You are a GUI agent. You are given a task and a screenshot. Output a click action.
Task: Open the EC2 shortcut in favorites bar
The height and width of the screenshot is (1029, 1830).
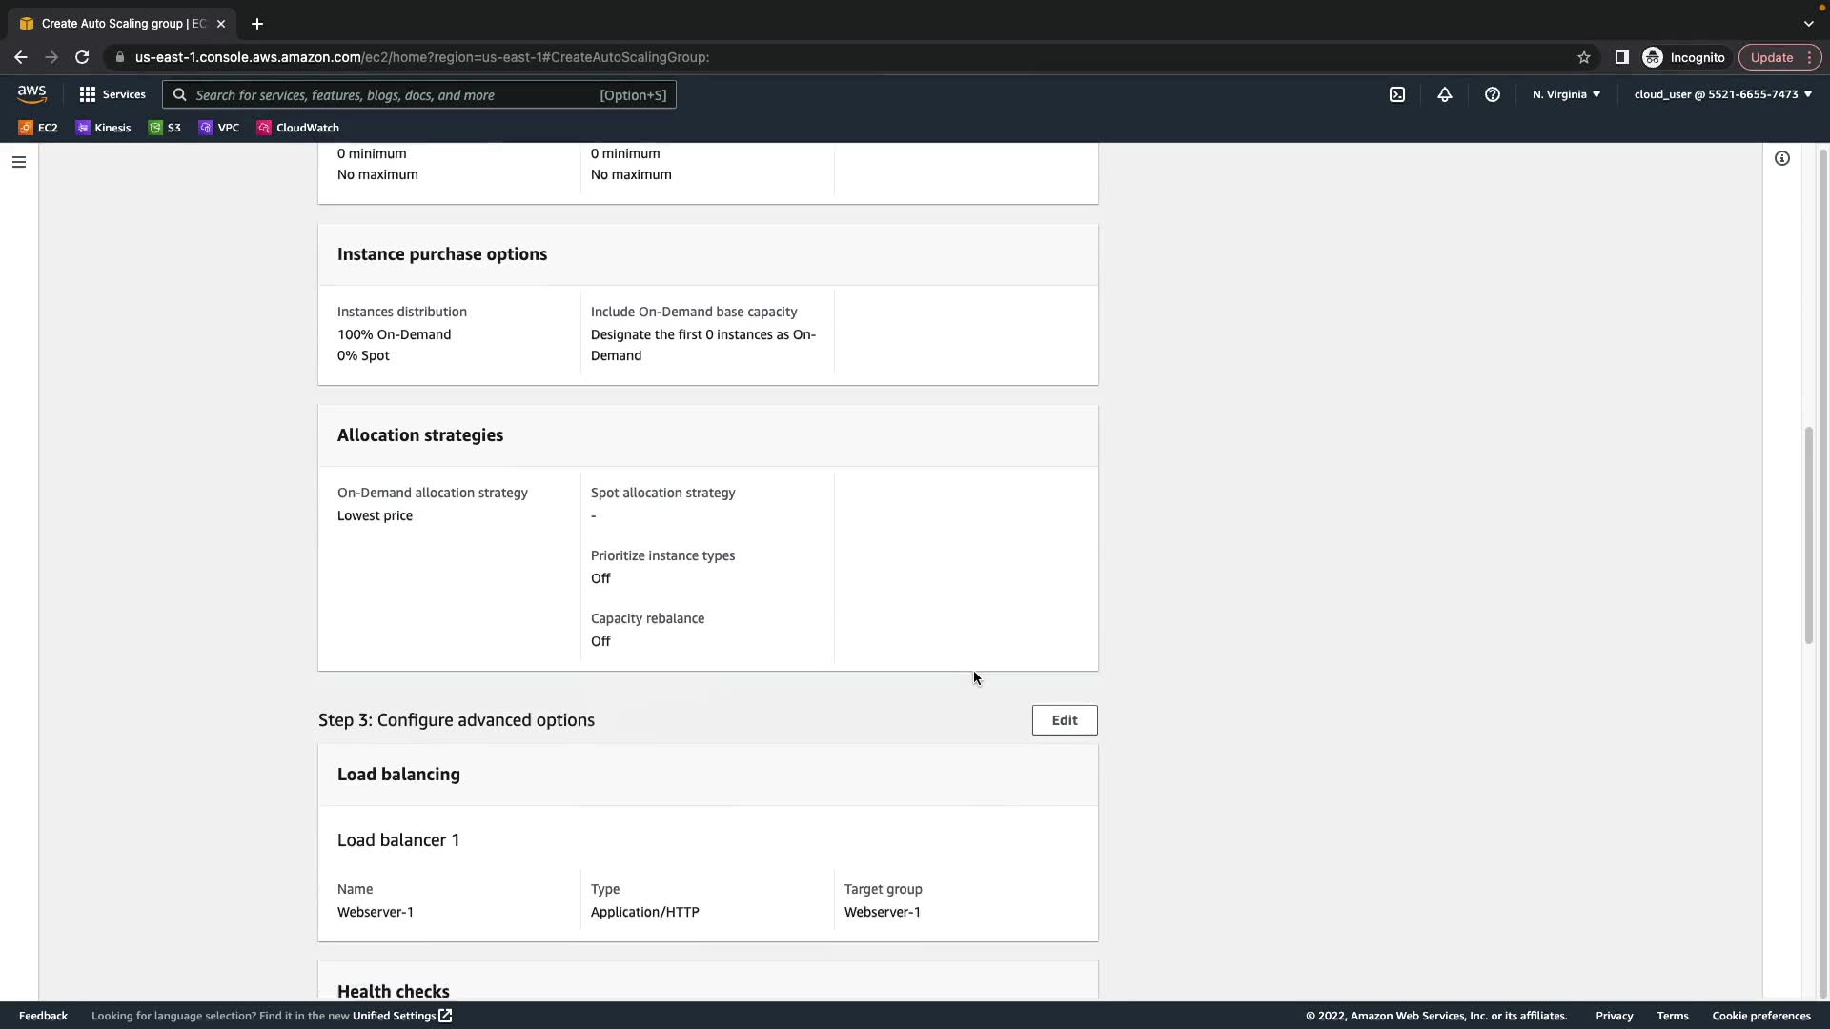coord(38,128)
